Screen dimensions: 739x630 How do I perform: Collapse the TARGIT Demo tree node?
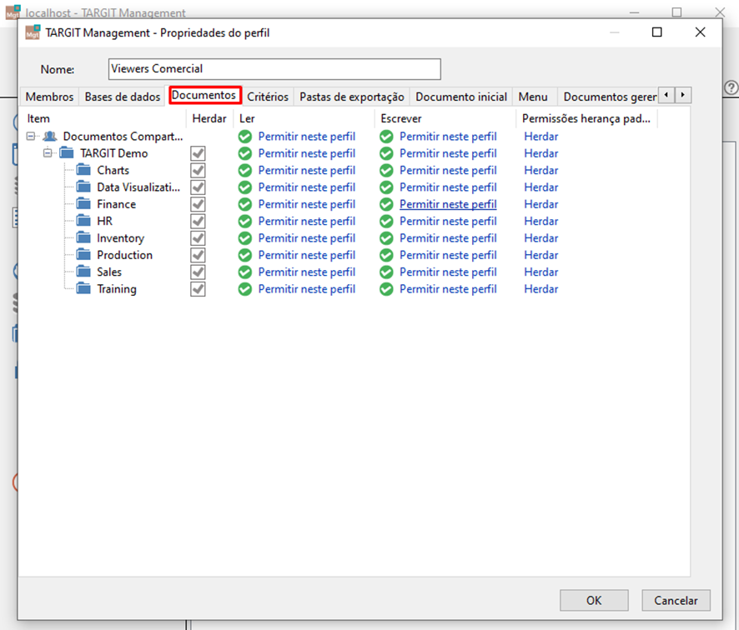48,153
